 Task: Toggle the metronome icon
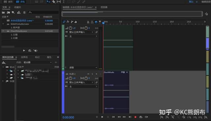(x=88, y=22)
